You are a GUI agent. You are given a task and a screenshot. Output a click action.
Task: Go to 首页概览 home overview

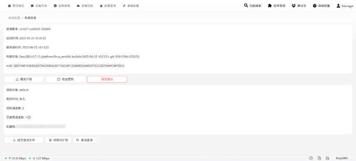(x=16, y=6)
